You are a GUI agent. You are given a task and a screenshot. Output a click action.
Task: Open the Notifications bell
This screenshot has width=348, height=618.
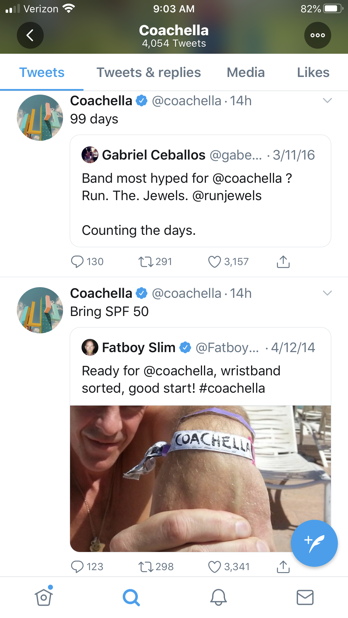click(218, 597)
